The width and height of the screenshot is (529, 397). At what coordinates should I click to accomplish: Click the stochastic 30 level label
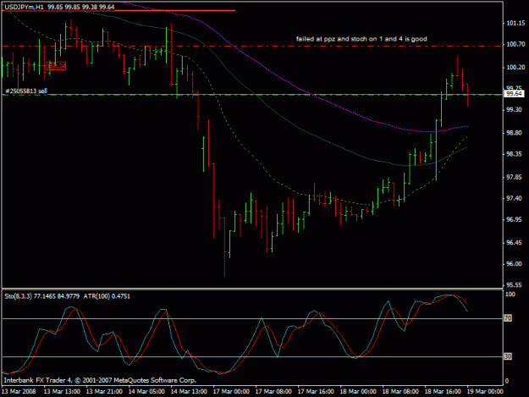coord(508,356)
